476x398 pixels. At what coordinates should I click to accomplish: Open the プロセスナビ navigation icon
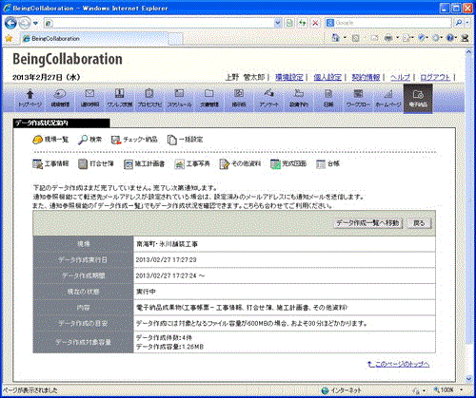[x=149, y=98]
